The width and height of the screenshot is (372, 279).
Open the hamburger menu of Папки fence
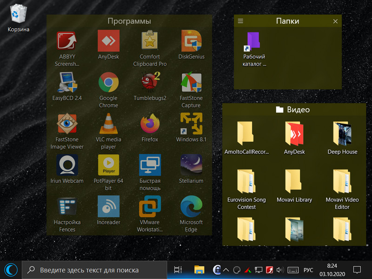(240, 21)
